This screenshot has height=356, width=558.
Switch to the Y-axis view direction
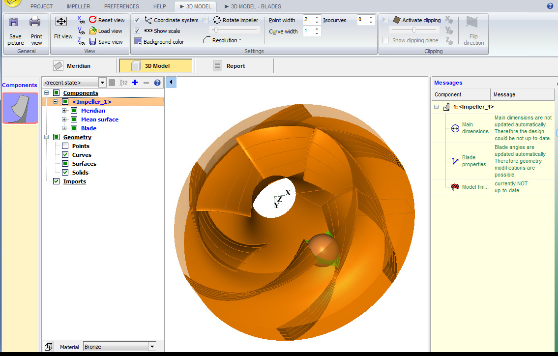pos(81,30)
